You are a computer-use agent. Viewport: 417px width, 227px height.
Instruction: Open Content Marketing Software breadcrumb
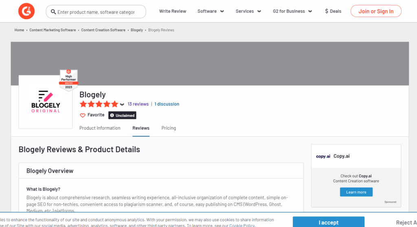[53, 30]
